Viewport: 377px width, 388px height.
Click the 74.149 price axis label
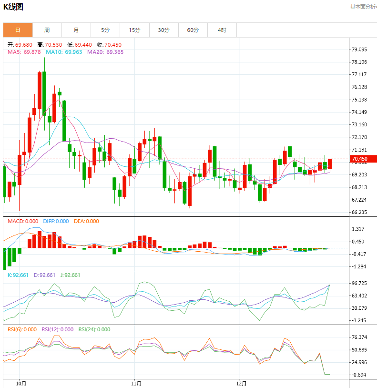click(x=359, y=112)
